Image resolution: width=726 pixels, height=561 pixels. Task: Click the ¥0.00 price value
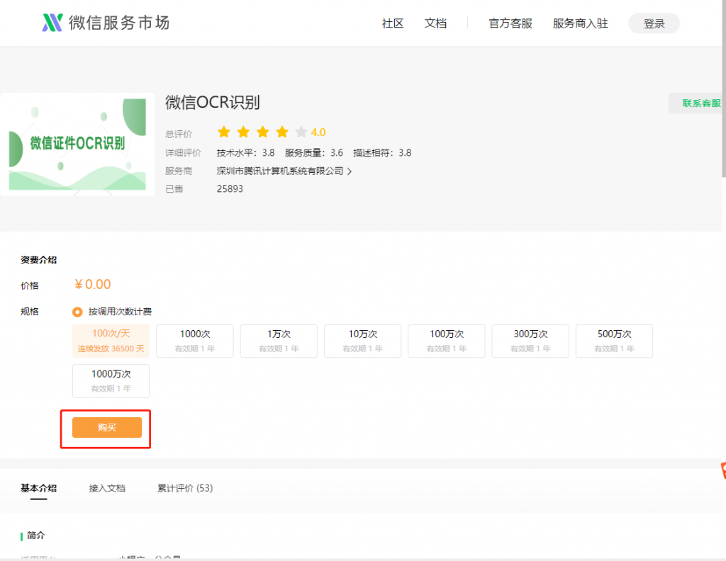click(x=93, y=285)
